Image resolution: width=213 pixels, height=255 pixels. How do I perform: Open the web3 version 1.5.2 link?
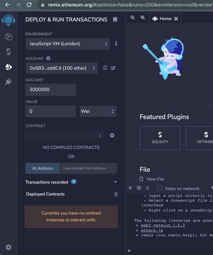(x=163, y=225)
